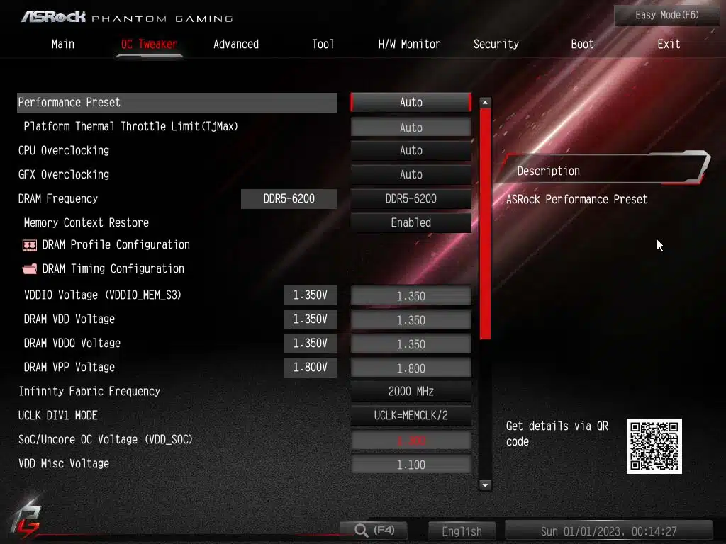Open the DRAM Timing Configuration folder icon
Screen dimensions: 726x544
pos(29,269)
